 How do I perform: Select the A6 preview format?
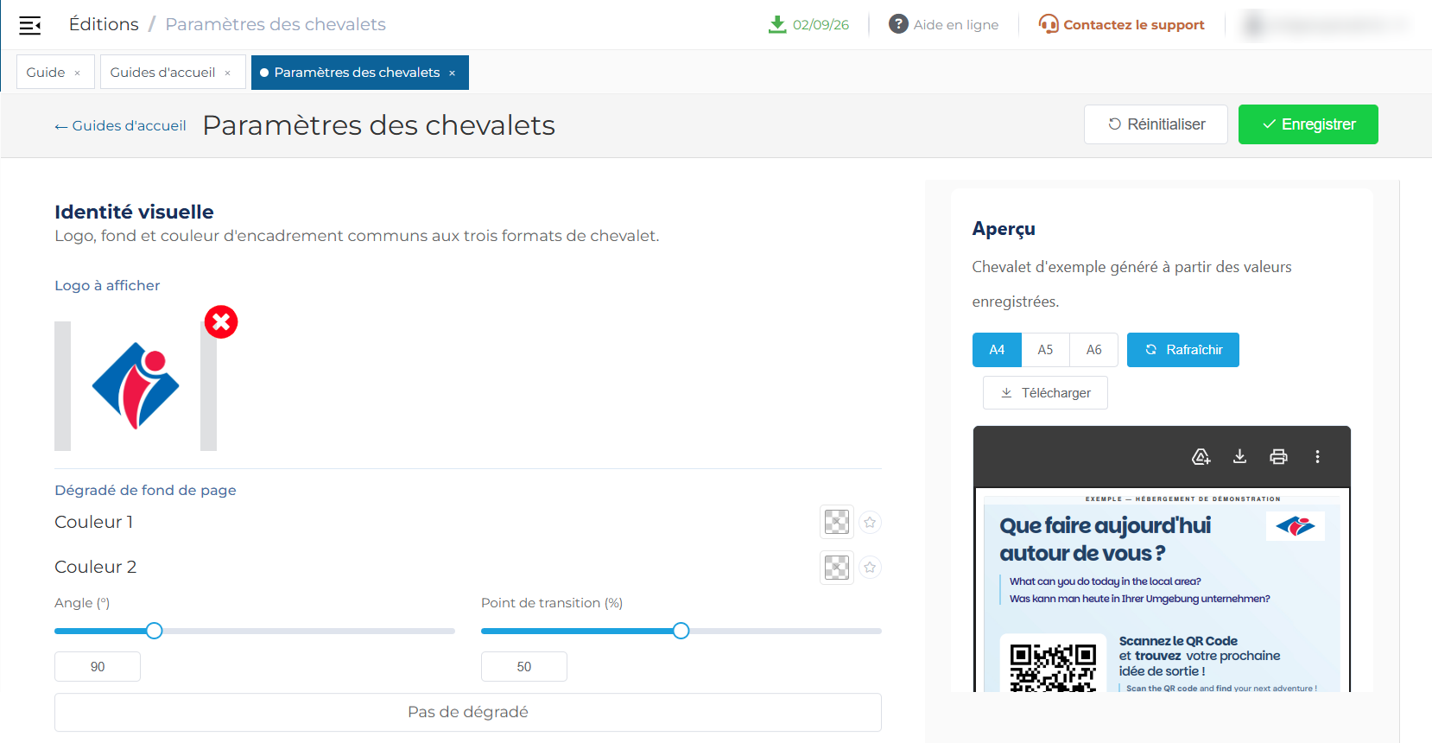coord(1093,350)
